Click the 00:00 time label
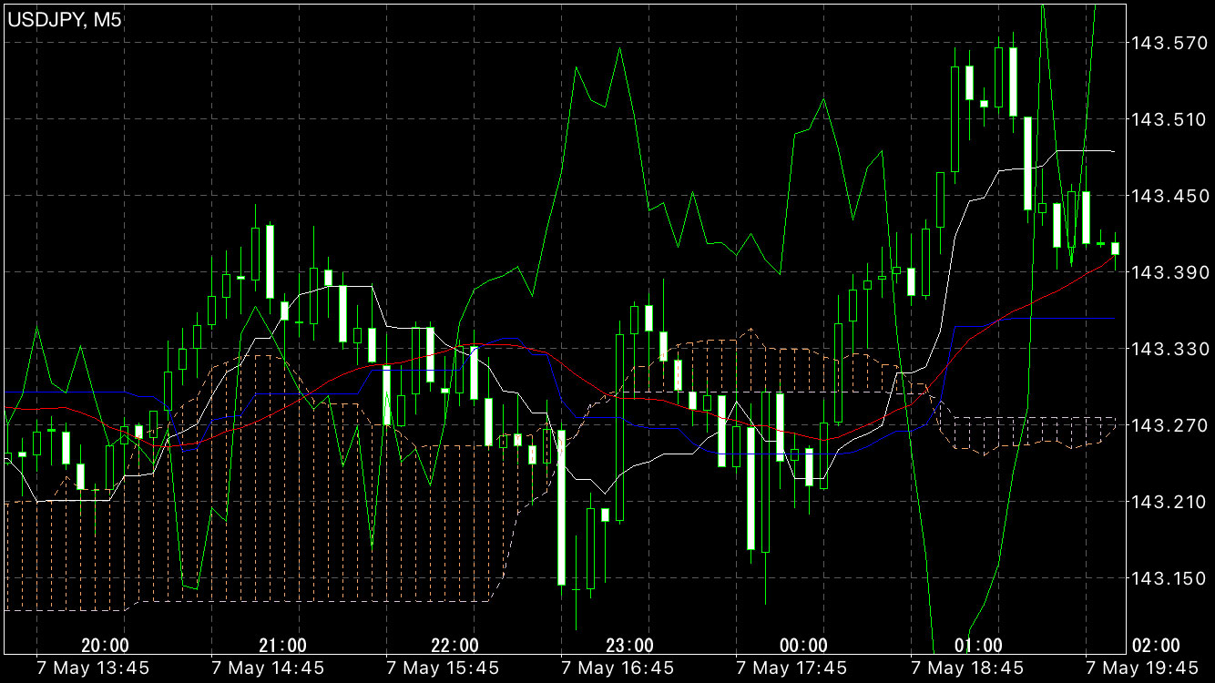 coord(804,646)
